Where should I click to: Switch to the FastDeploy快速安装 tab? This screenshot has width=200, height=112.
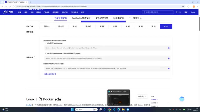coord(81,18)
